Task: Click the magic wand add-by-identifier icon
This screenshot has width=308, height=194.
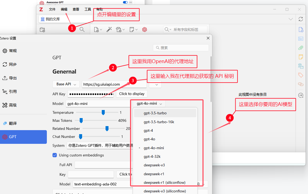Action: pyautogui.click(x=109, y=30)
